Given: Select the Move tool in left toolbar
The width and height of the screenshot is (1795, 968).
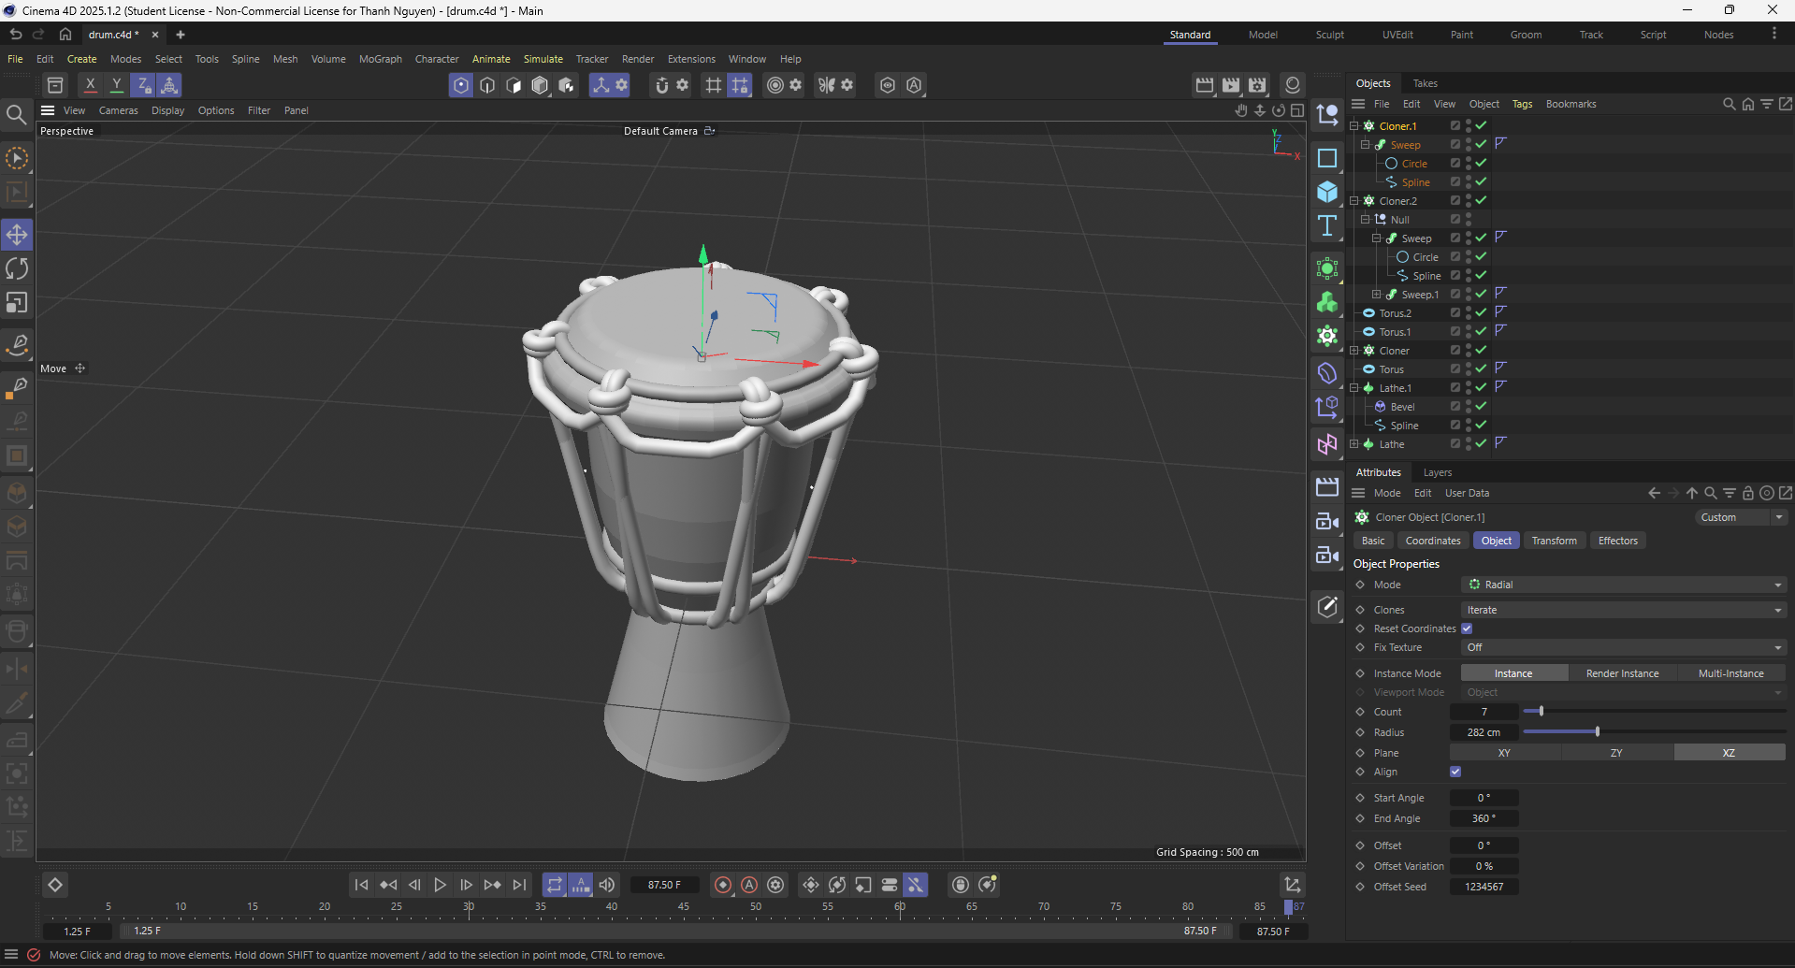Looking at the screenshot, I should pos(17,235).
